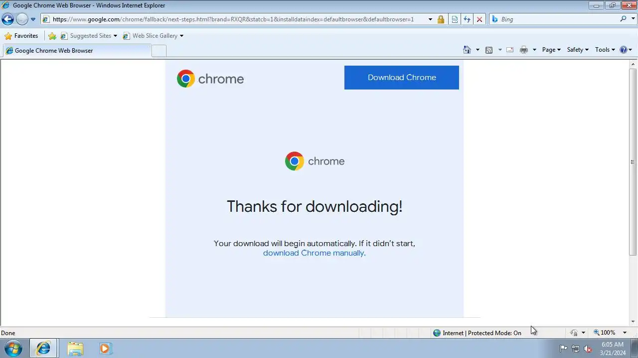The image size is (638, 358).
Task: Open the Page menu
Action: click(551, 50)
